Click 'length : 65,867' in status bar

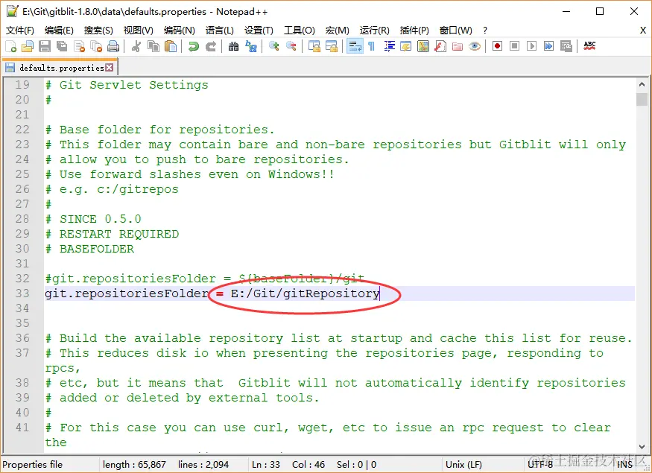pyautogui.click(x=134, y=465)
